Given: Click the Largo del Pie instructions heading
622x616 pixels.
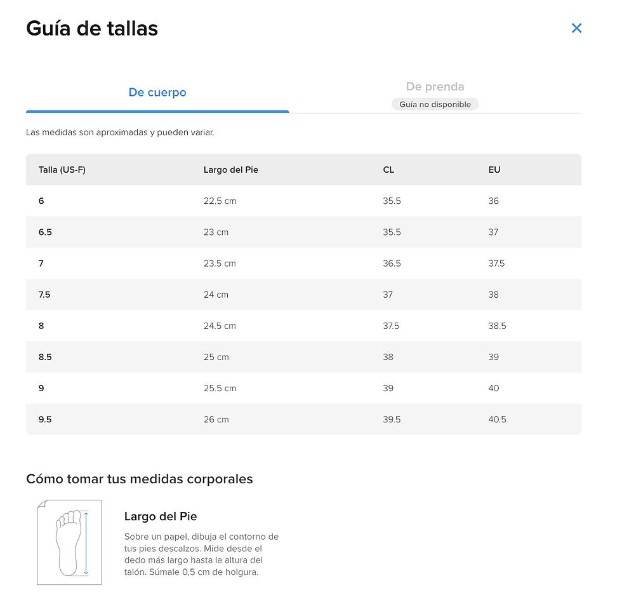Looking at the screenshot, I should pos(160,516).
